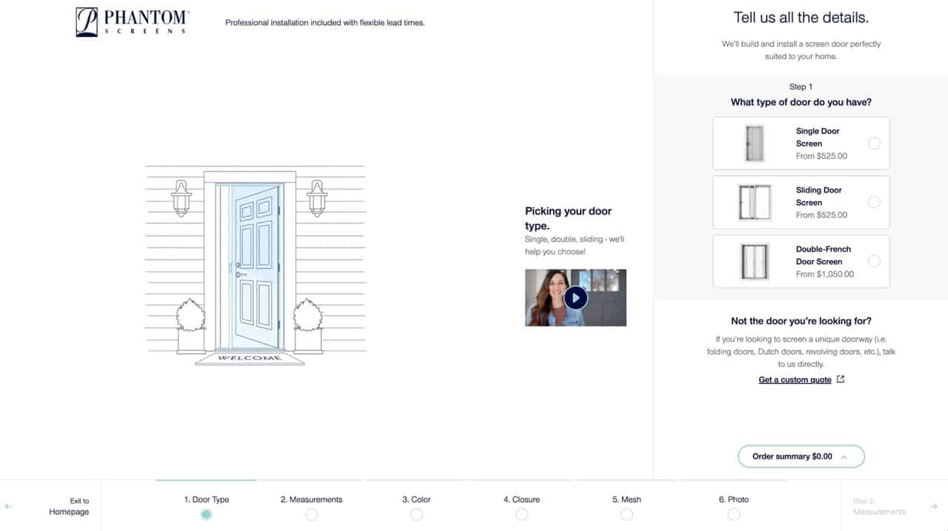Play the door type help video
This screenshot has width=948, height=531.
pyautogui.click(x=575, y=298)
